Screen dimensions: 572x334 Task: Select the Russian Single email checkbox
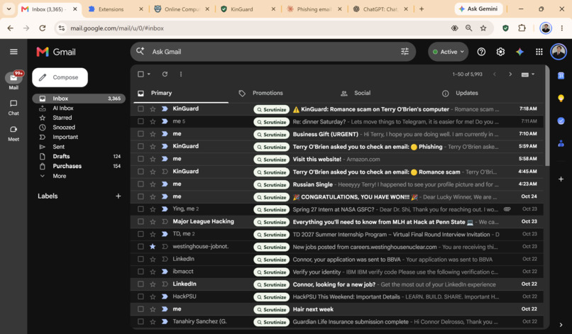point(141,184)
